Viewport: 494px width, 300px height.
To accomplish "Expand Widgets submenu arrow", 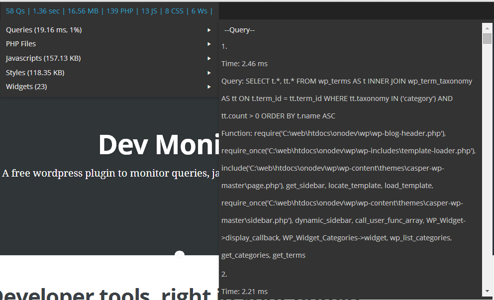I will point(209,87).
